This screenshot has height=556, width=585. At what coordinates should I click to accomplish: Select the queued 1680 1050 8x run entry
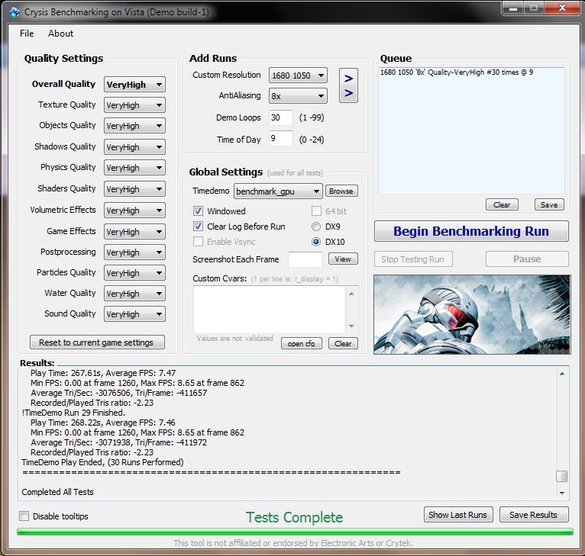456,72
